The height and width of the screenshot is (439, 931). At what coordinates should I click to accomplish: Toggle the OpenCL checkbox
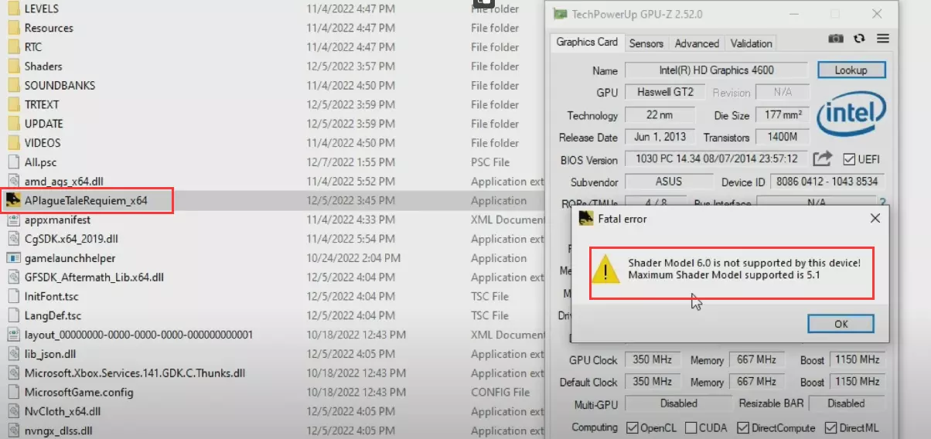coord(632,427)
